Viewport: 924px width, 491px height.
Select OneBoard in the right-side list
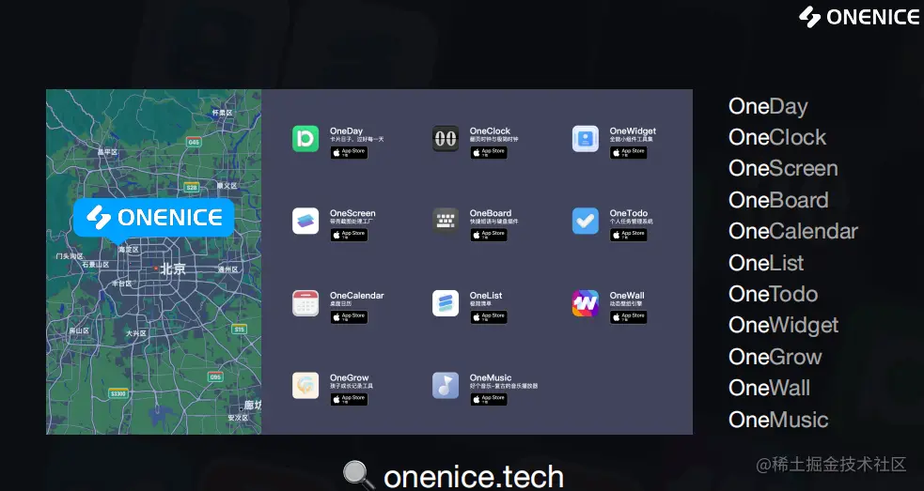point(778,200)
